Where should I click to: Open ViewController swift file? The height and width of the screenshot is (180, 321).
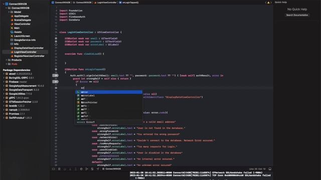(22, 24)
